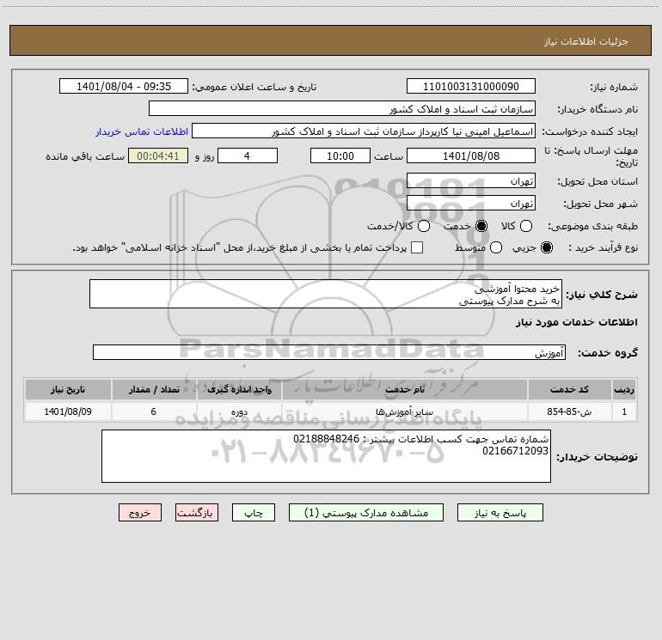This screenshot has height=640, width=662.
Task: Click the شرح کلی نیاز description box
Action: coord(326,294)
